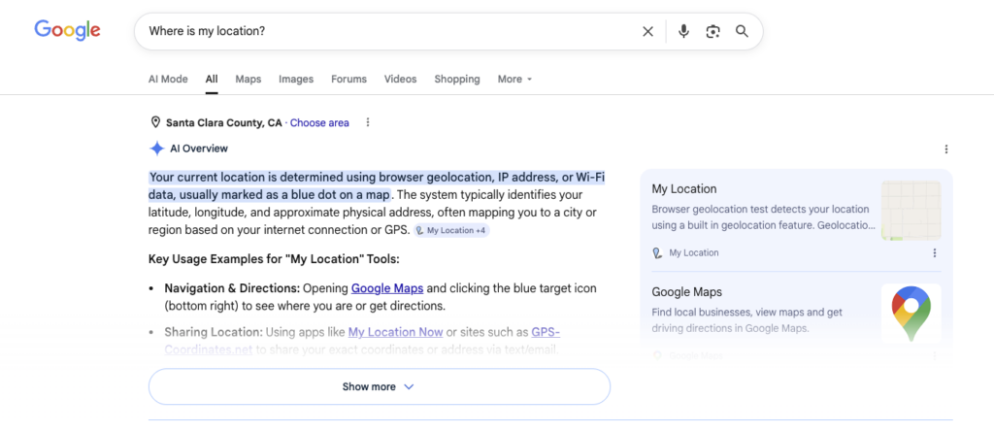Expand the overview with Show more

[x=380, y=386]
